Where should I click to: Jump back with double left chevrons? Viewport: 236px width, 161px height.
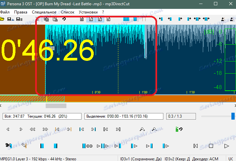tap(33, 129)
